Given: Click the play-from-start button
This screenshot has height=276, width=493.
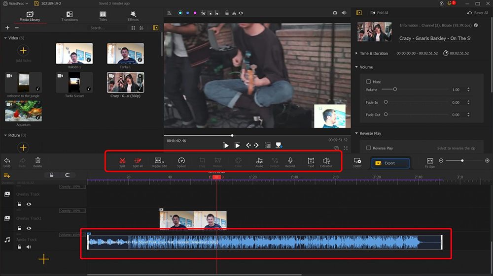Looking at the screenshot, I should [238, 146].
